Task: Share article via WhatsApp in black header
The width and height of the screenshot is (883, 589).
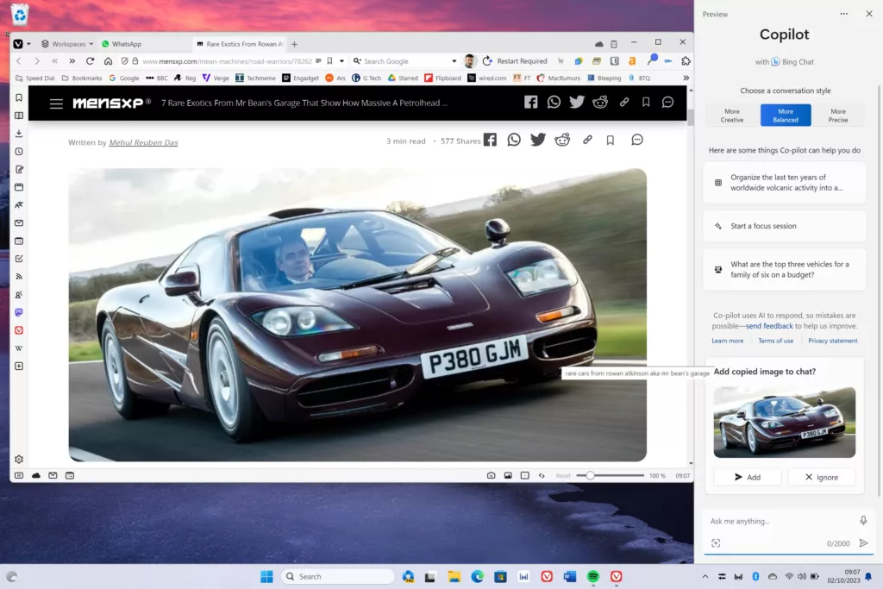Action: (554, 102)
